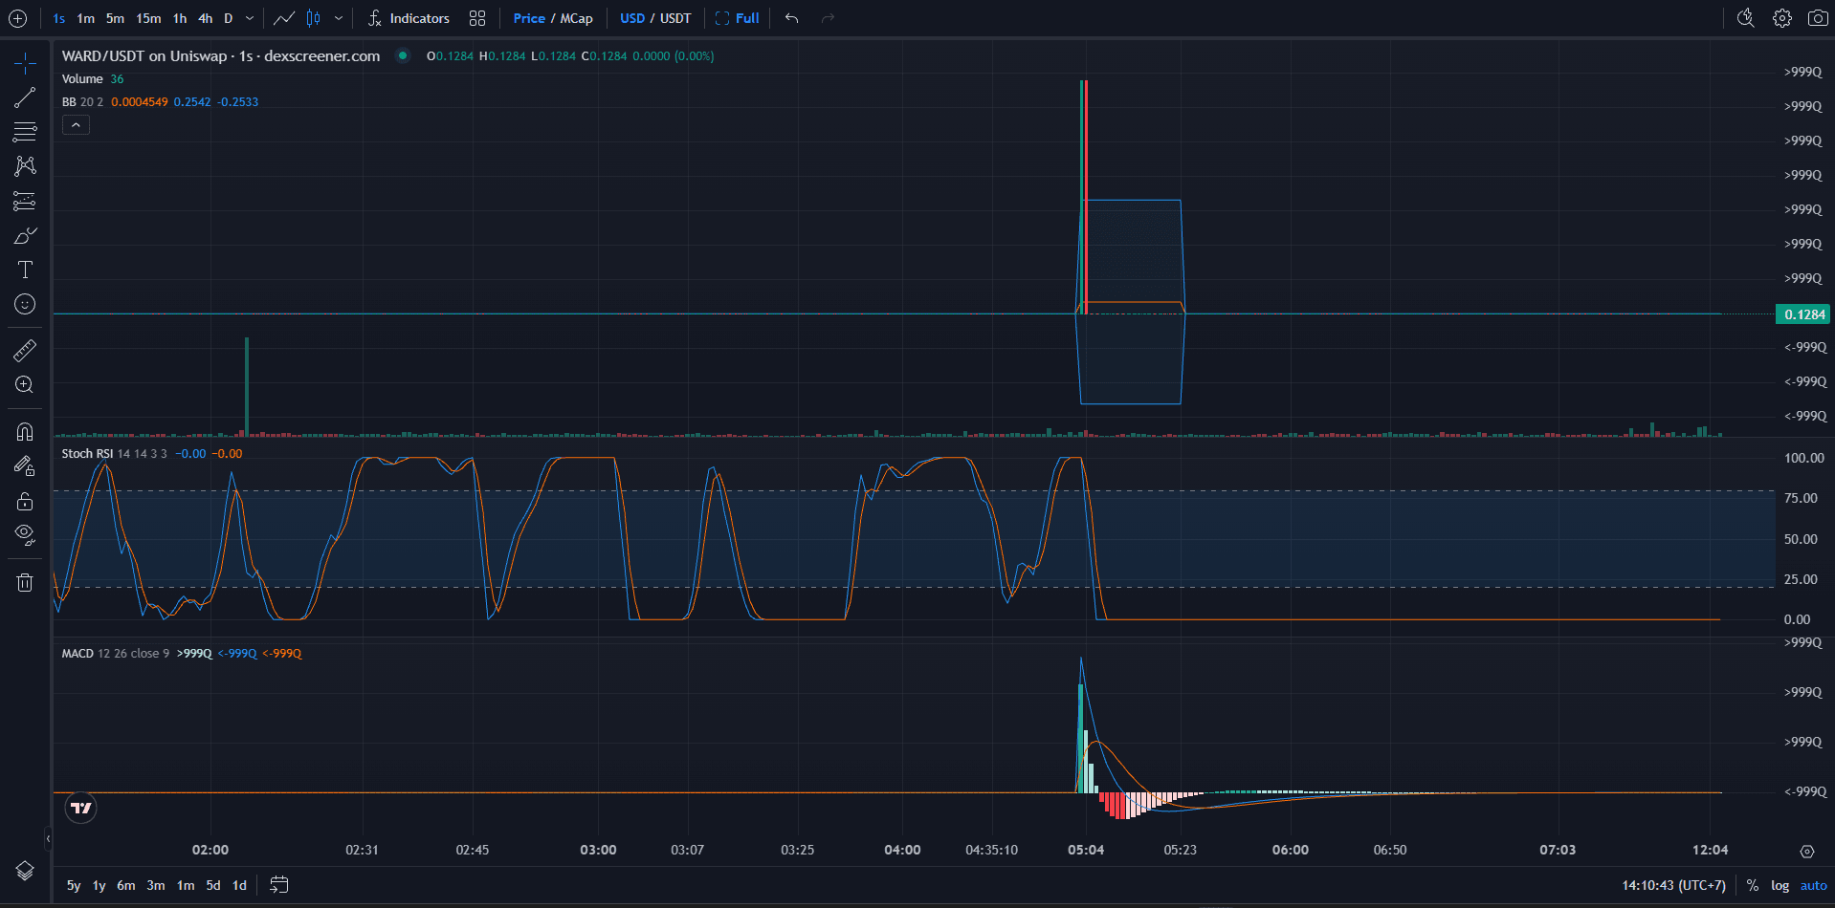Screen dimensions: 1835x908
Task: Take a chart snapshot with the camera icon
Action: pyautogui.click(x=1817, y=17)
